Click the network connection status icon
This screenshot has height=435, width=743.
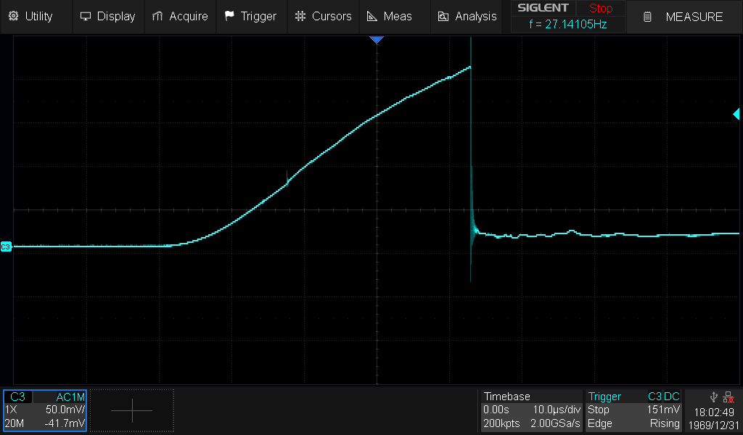728,397
